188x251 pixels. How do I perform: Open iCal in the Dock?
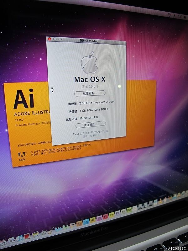pyautogui.click(x=3, y=243)
